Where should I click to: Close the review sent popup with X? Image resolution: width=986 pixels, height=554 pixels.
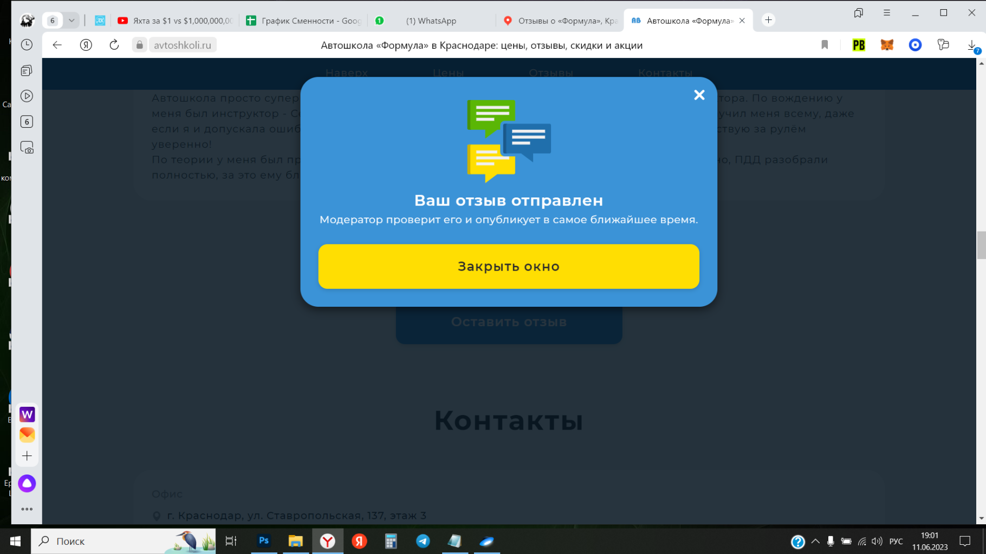pyautogui.click(x=699, y=95)
